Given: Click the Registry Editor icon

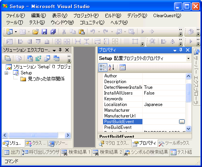Looking at the screenshot, I should coord(38,58).
